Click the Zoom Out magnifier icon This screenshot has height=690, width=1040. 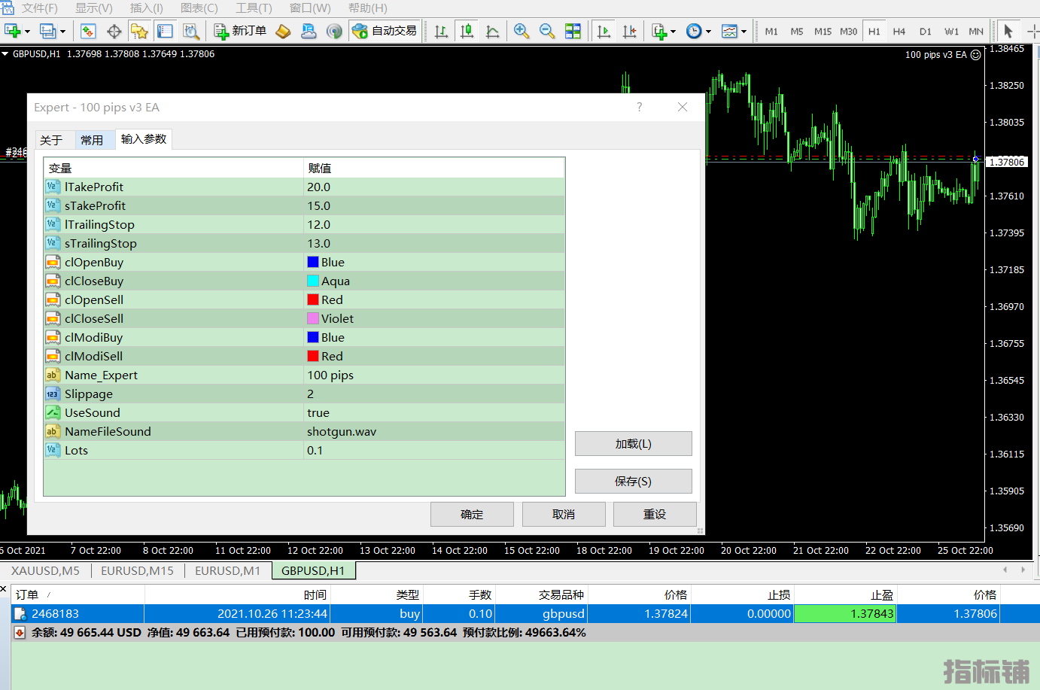tap(547, 31)
